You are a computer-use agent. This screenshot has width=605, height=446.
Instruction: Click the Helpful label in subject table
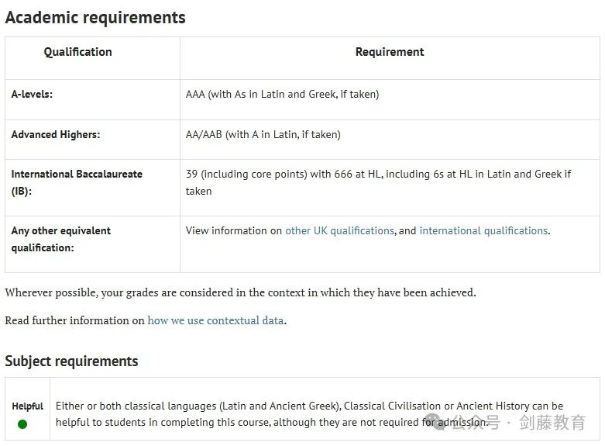coord(27,406)
